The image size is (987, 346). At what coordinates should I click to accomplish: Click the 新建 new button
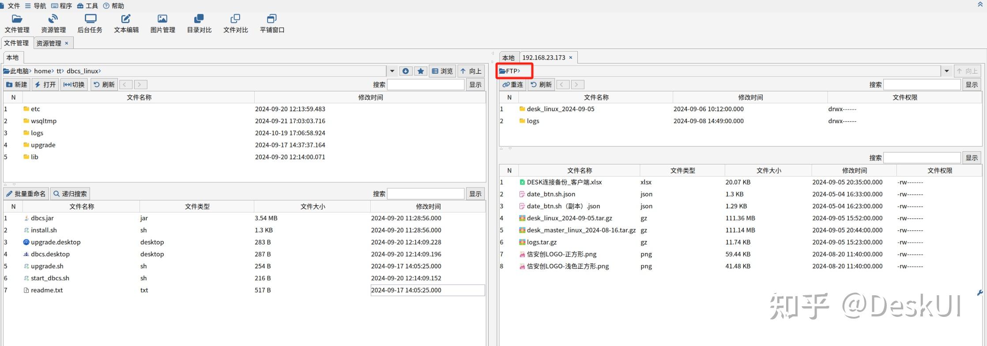click(x=17, y=85)
